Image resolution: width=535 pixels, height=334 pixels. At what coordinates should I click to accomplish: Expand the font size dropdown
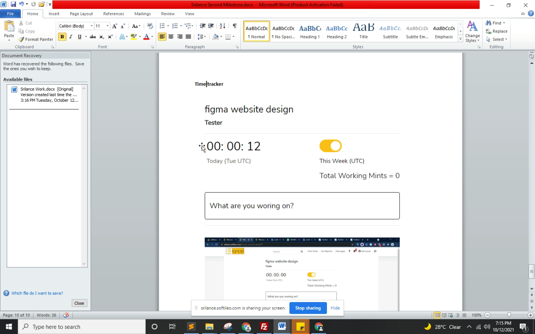point(107,26)
